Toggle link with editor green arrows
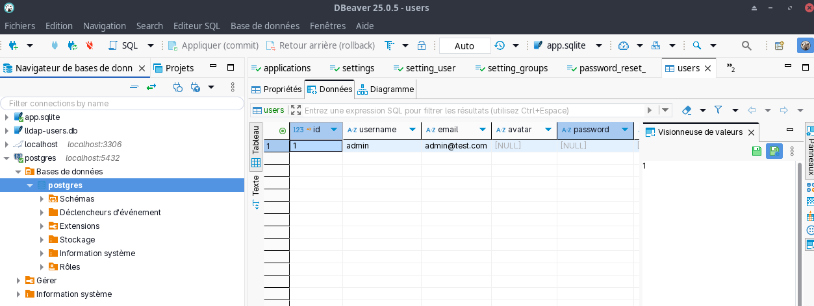 pos(151,87)
